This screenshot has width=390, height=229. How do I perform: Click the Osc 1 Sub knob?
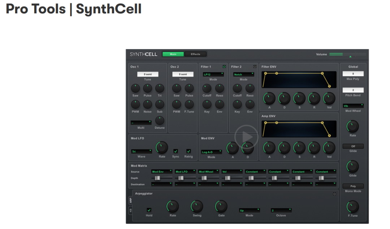pyautogui.click(x=160, y=104)
